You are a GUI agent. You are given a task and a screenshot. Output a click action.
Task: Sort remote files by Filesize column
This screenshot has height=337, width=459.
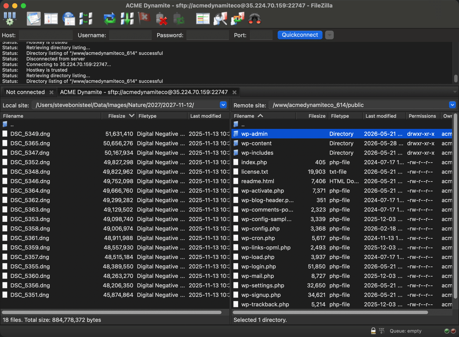[x=312, y=116]
